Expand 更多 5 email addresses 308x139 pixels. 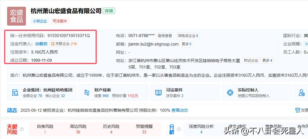click(186, 44)
